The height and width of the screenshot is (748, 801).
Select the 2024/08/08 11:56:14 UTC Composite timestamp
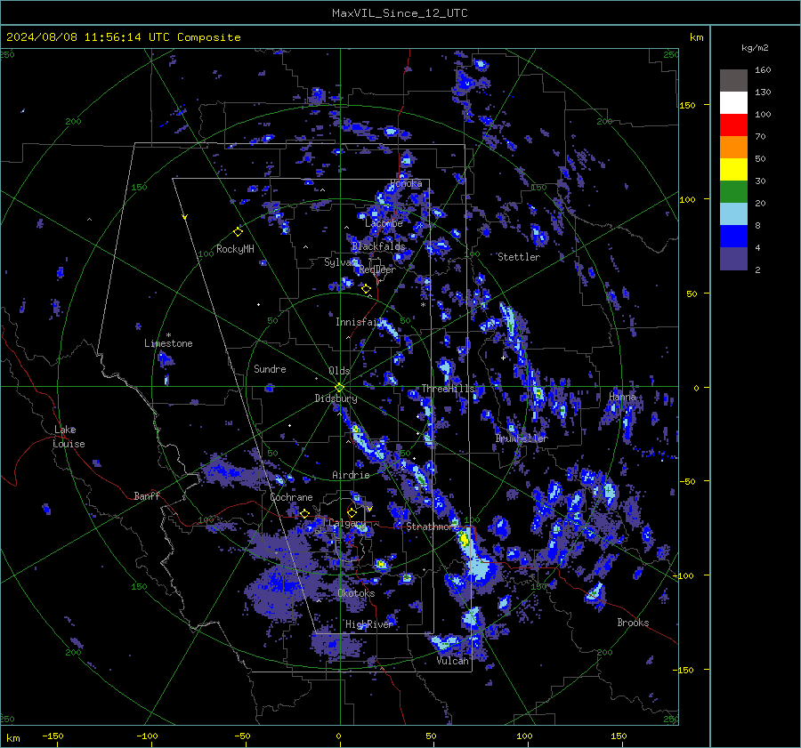[123, 37]
